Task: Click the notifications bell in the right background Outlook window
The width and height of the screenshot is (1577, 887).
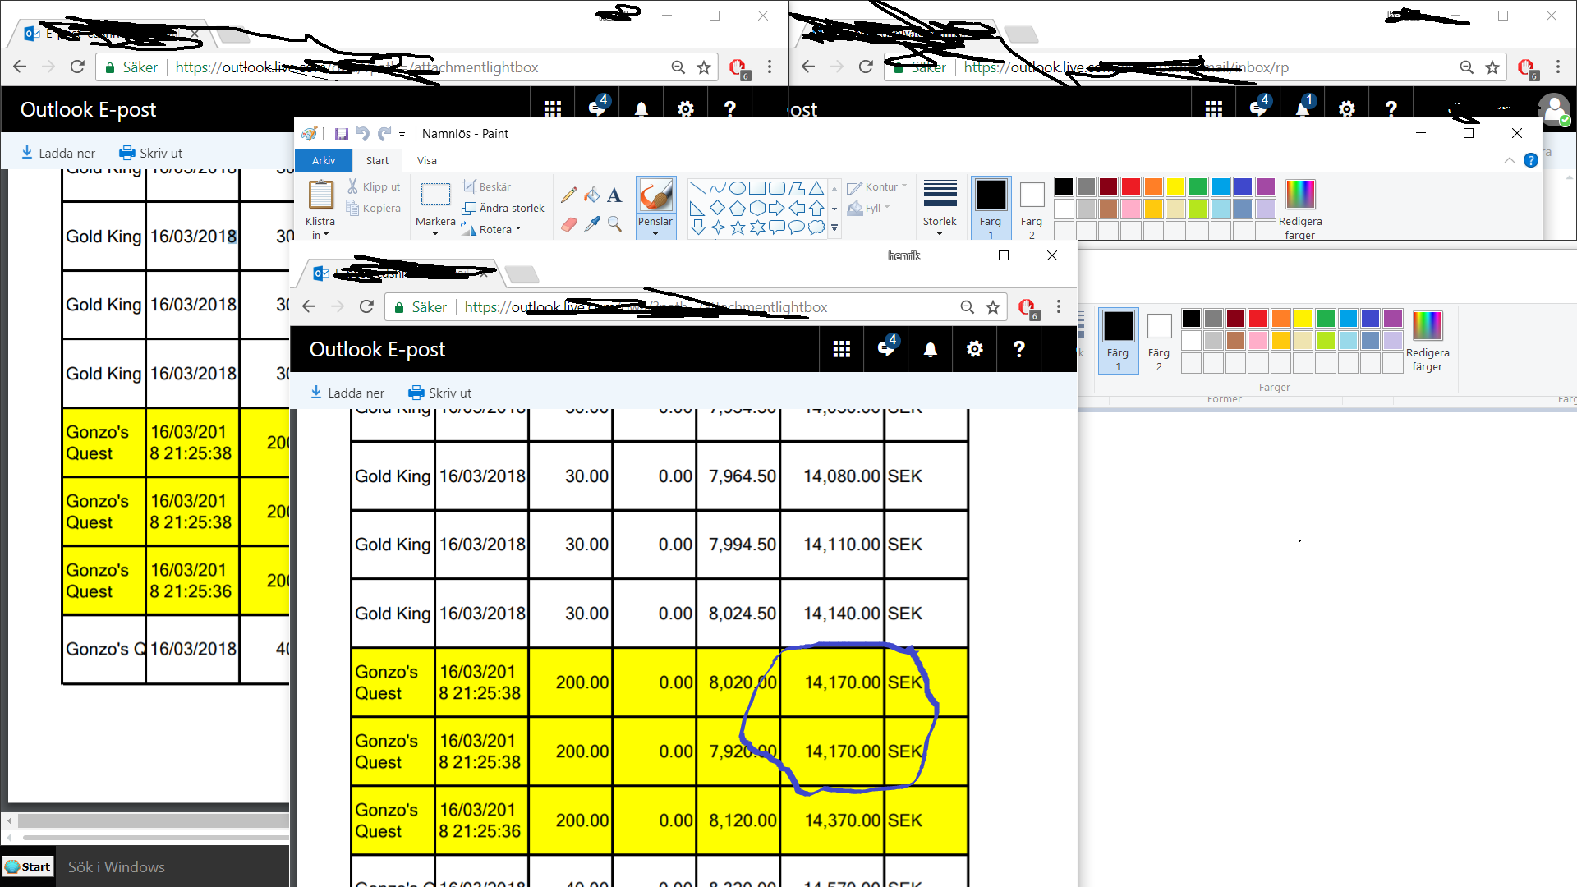Action: click(1303, 108)
